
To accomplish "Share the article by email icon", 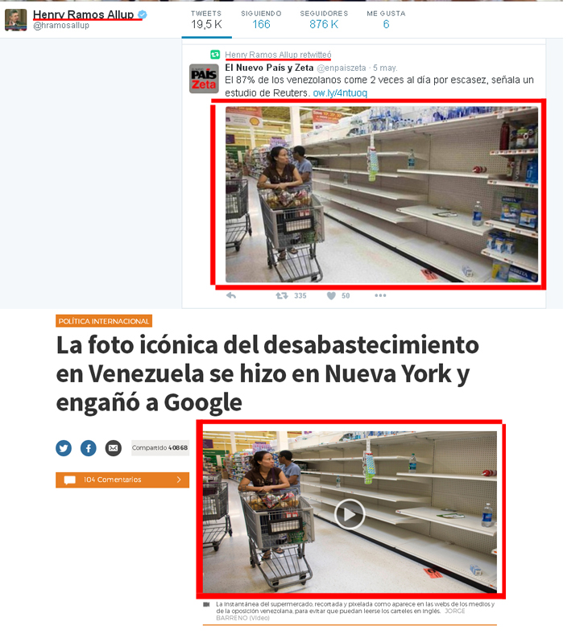I will 114,448.
